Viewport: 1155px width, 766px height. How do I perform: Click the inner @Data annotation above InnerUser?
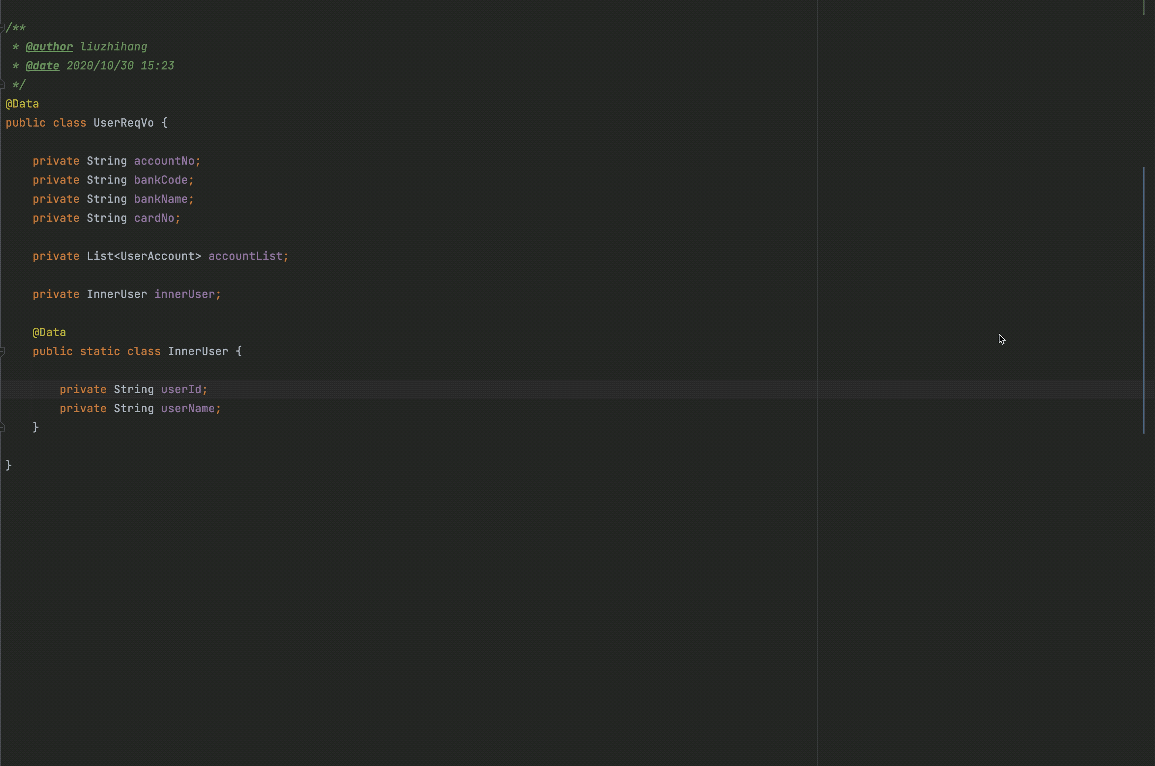(x=49, y=333)
